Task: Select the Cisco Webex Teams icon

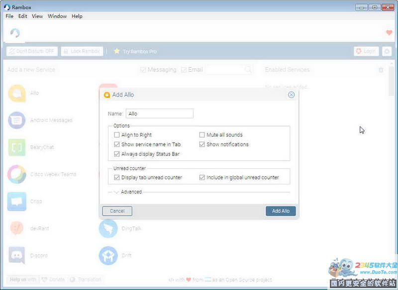Action: pos(17,174)
